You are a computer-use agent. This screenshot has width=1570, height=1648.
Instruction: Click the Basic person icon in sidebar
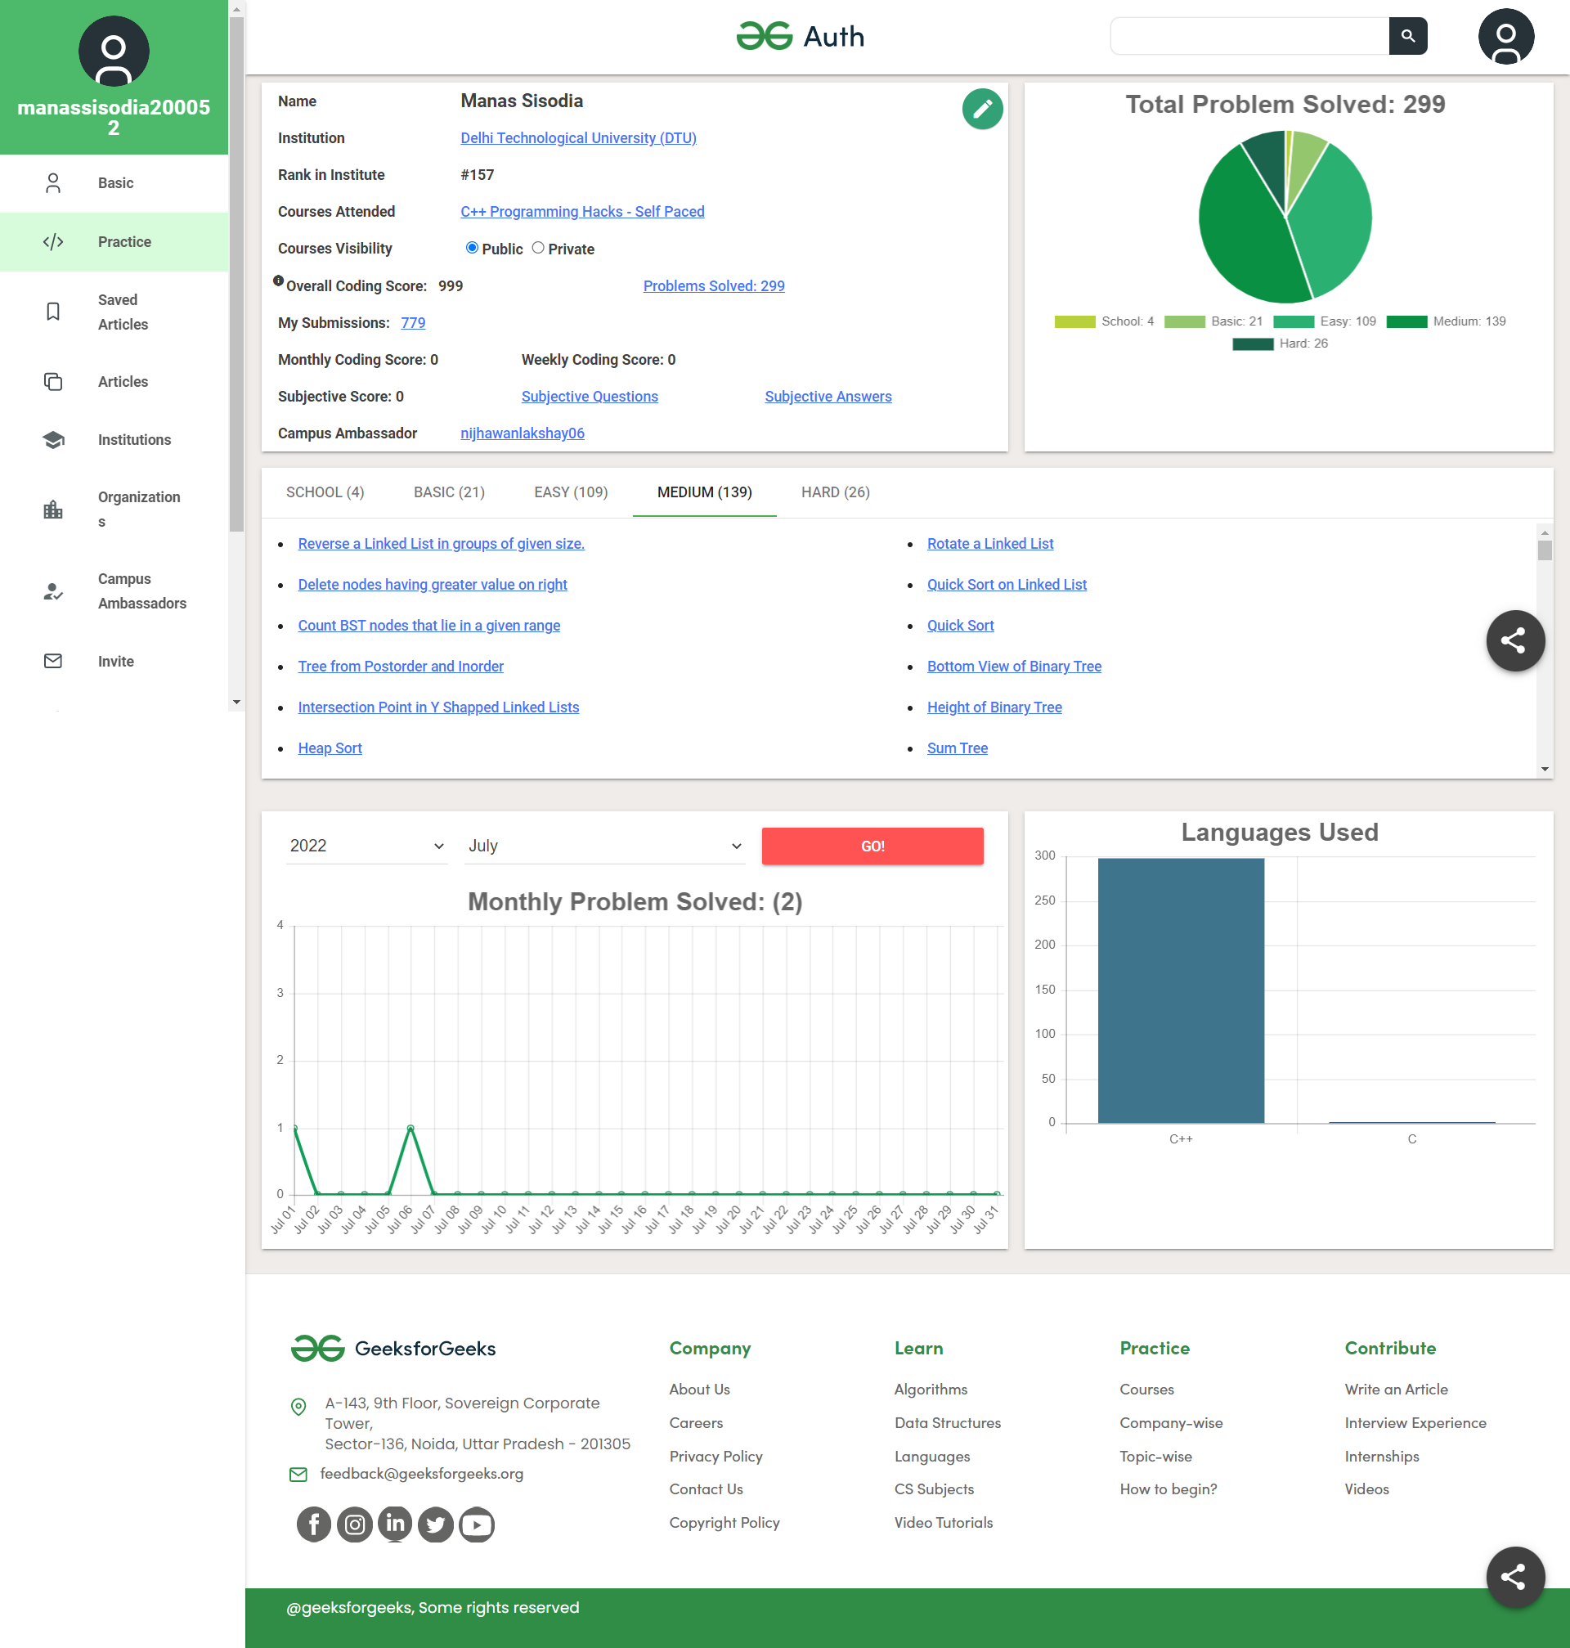[52, 183]
